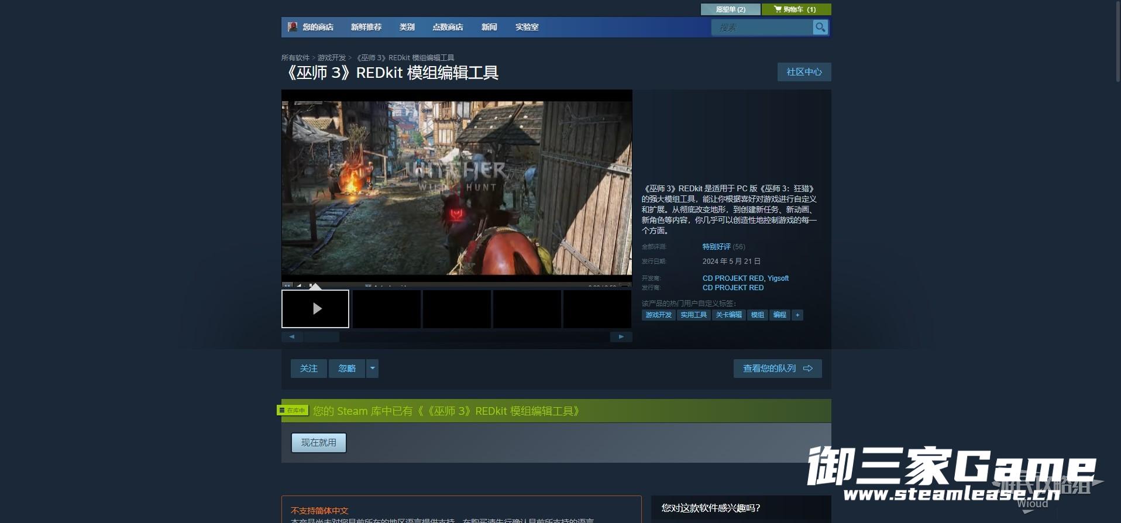Toggle the 忽略 ignore button
Screen dimensions: 1121x523
coord(347,369)
